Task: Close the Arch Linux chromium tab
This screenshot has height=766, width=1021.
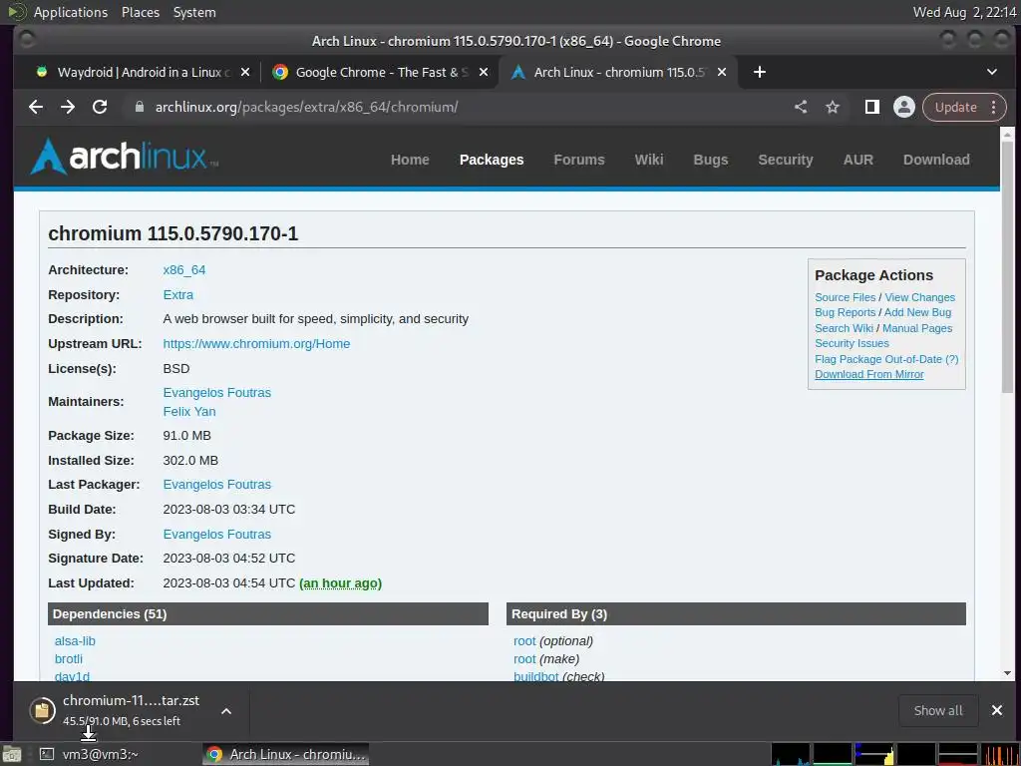Action: 722,72
